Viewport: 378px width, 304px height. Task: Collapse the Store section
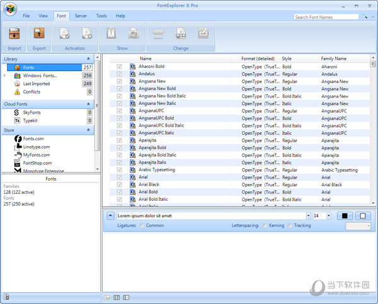pyautogui.click(x=88, y=130)
